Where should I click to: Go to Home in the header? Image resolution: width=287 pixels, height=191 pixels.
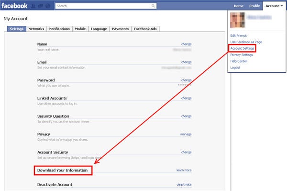pyautogui.click(x=239, y=6)
